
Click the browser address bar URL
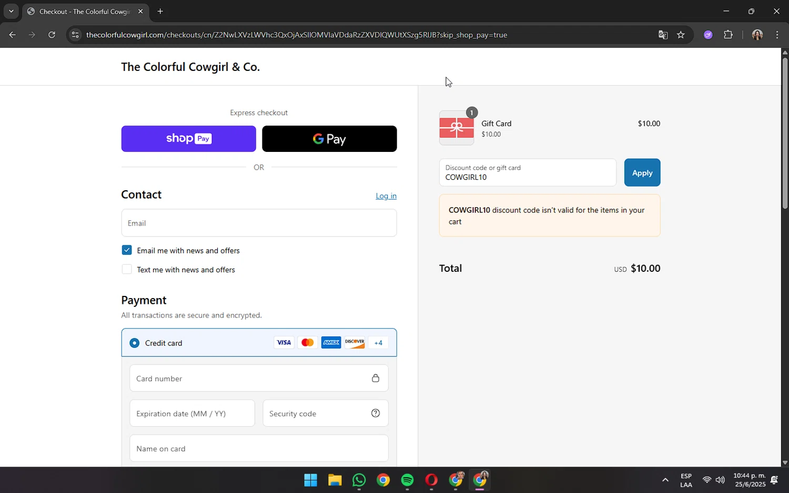click(297, 35)
